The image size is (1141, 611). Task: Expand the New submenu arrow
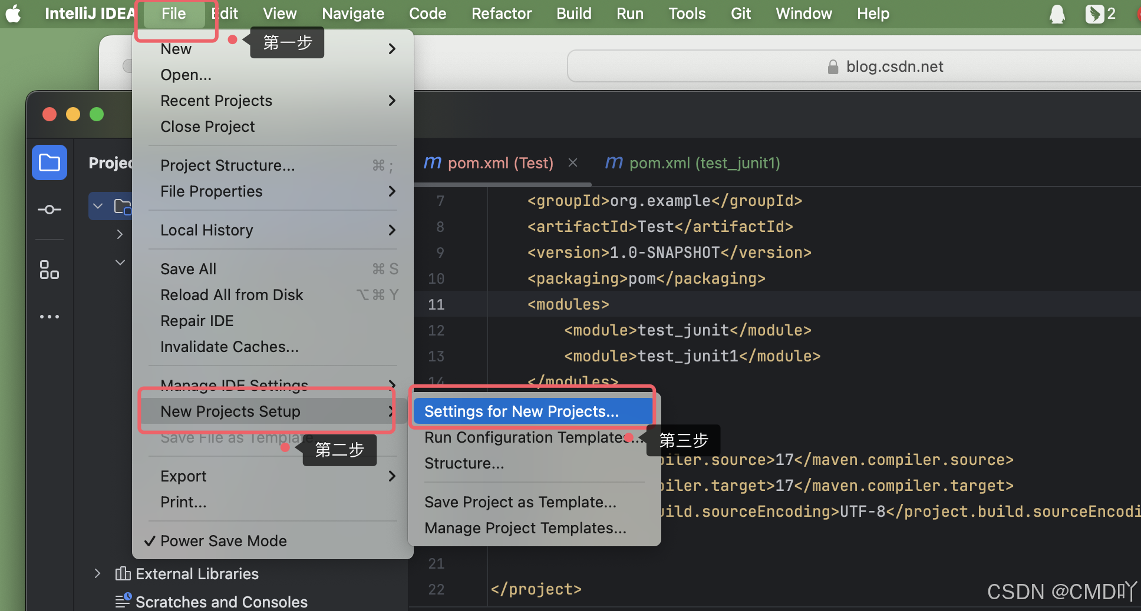(392, 49)
